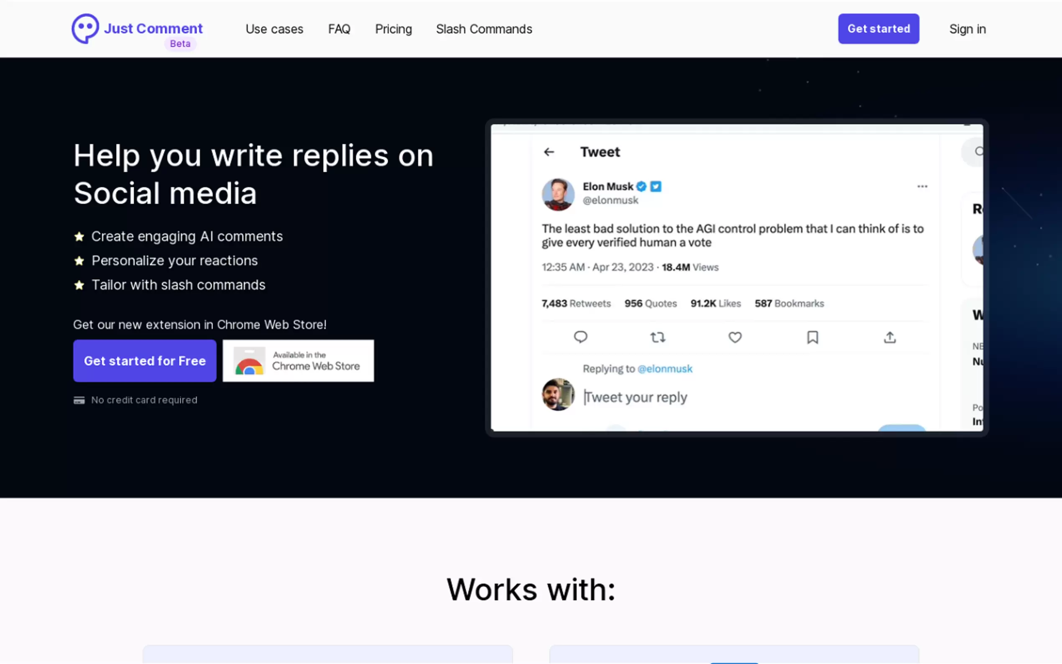This screenshot has height=664, width=1062.
Task: Click the Chrome Web Store badge
Action: point(298,360)
